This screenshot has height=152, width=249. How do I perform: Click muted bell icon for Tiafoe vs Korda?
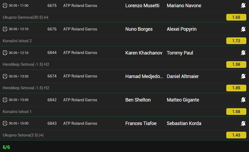click(243, 123)
